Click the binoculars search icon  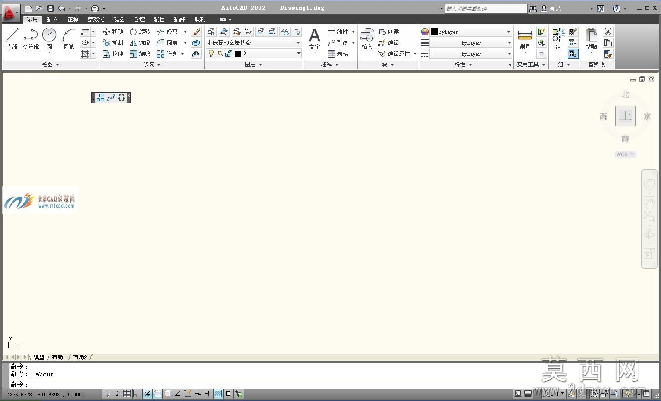(x=533, y=9)
